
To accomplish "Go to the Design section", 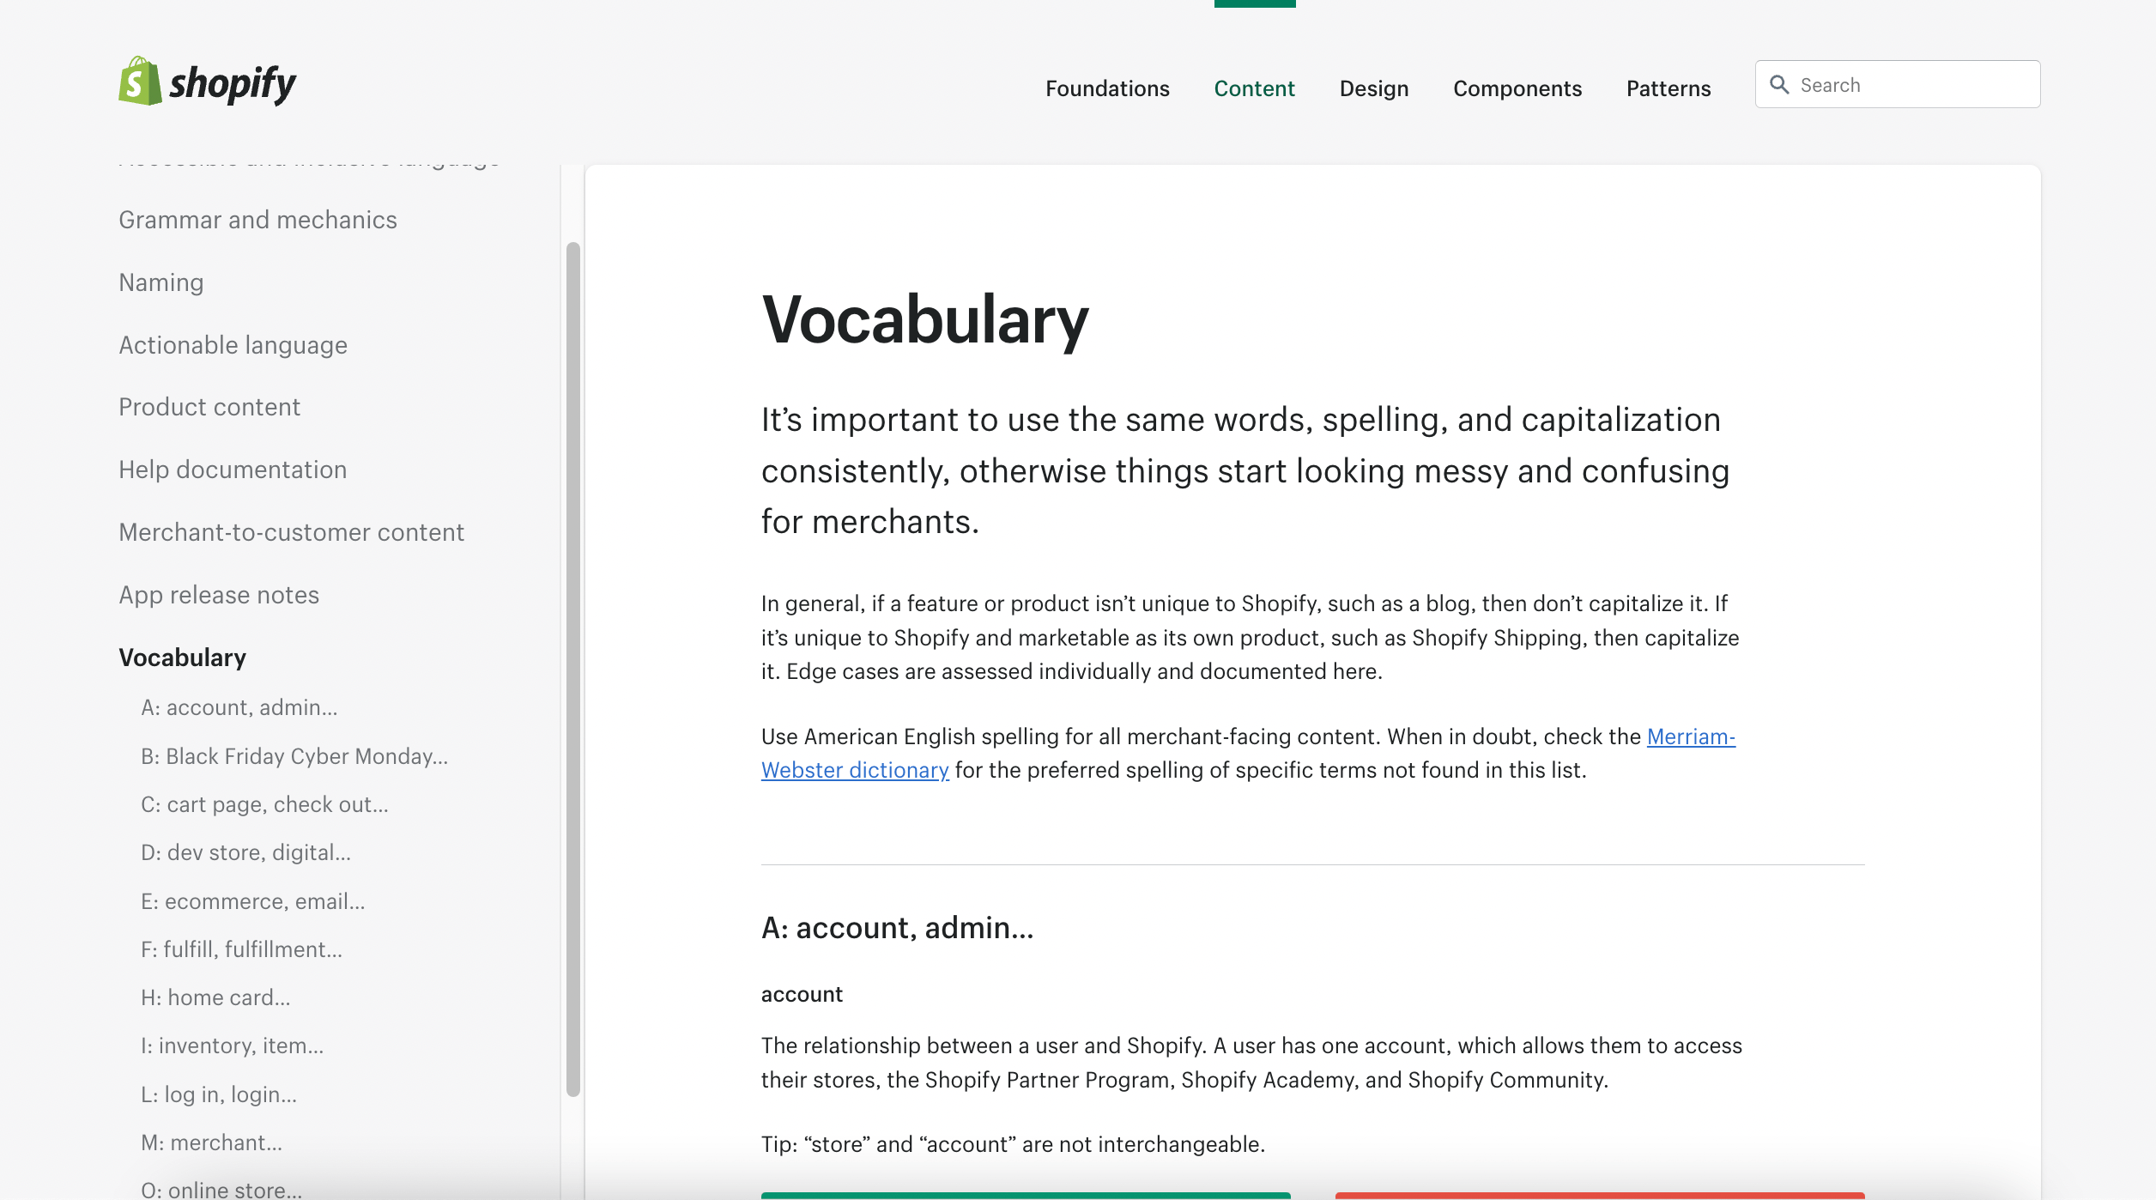I will 1373,88.
